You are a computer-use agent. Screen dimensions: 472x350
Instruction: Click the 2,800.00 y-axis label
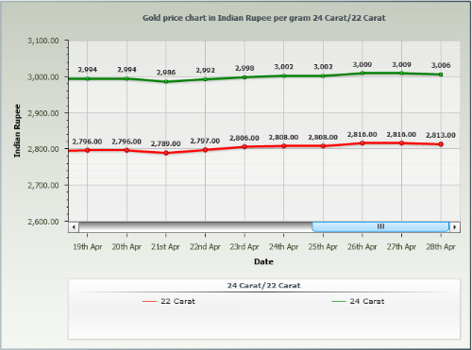(x=43, y=149)
